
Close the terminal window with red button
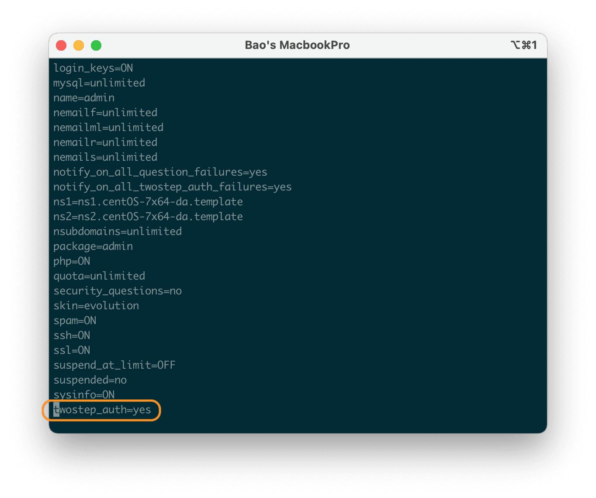(x=61, y=45)
